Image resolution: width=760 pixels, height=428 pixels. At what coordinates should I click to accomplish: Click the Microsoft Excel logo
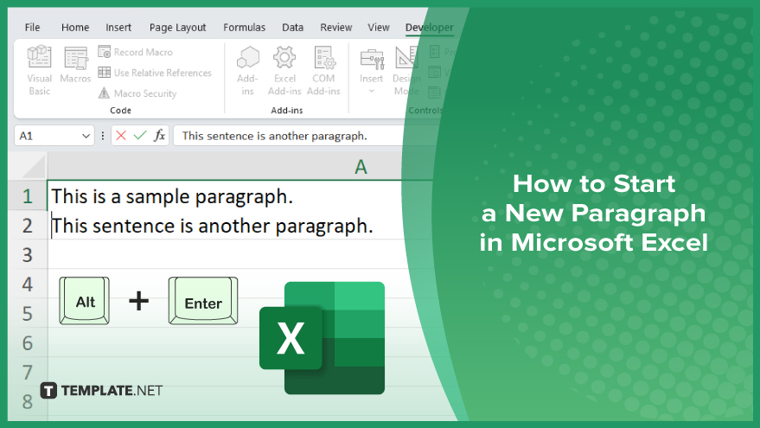tap(323, 338)
